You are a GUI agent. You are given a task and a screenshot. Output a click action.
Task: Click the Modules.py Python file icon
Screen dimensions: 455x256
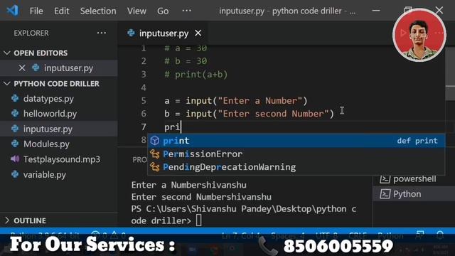15,144
